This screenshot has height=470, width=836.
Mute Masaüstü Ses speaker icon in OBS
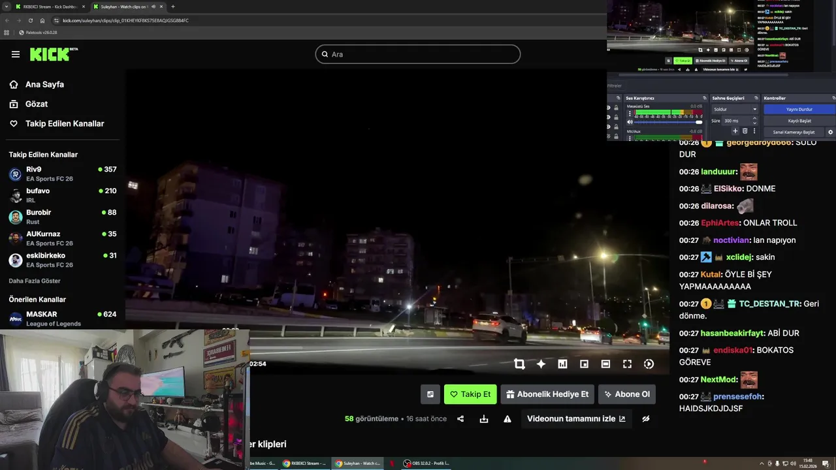(x=630, y=122)
